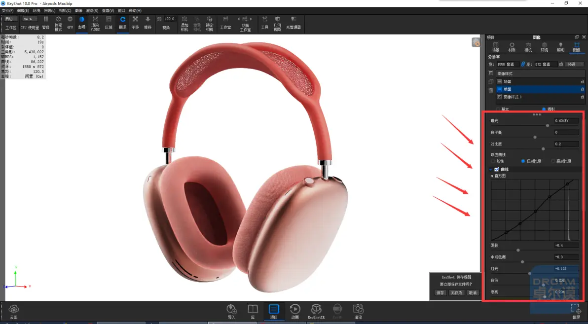Select Low Contrast (低对比度) response curve
This screenshot has height=324, width=588.
(x=523, y=161)
